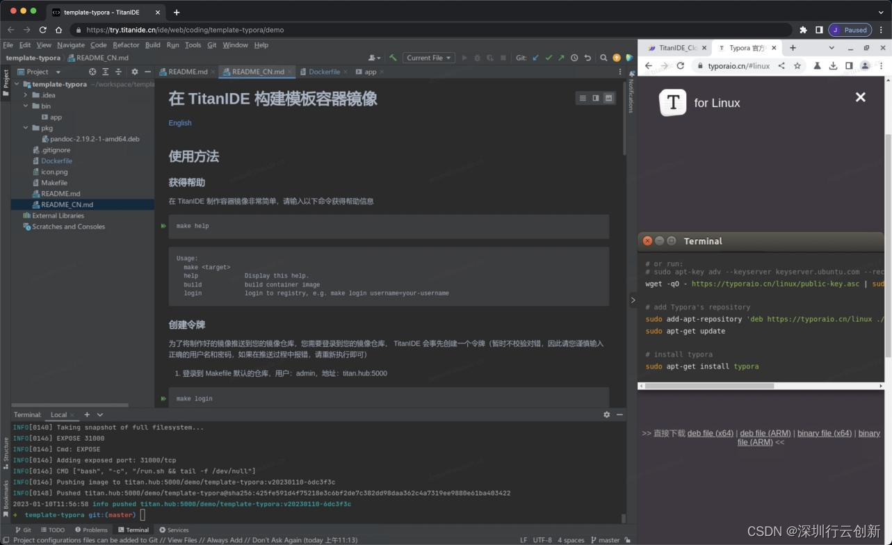Toggle the Project side tool window tab

click(6, 82)
